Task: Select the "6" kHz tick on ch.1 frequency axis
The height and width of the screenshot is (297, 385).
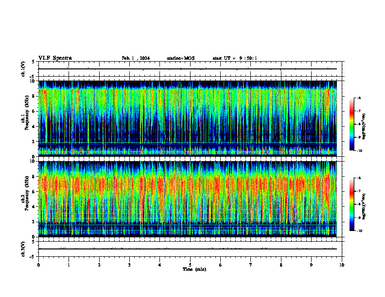Action: click(x=35, y=111)
